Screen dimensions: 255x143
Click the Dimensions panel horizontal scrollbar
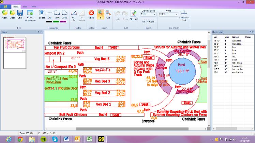[x=226, y=128]
